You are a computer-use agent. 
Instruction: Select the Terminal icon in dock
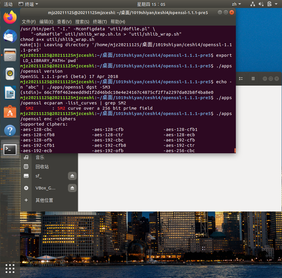[x=10, y=149]
